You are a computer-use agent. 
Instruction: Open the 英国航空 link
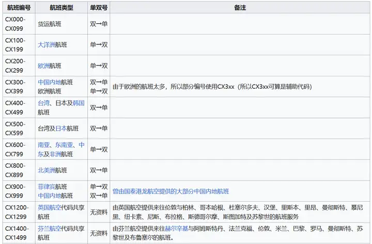click(x=50, y=207)
